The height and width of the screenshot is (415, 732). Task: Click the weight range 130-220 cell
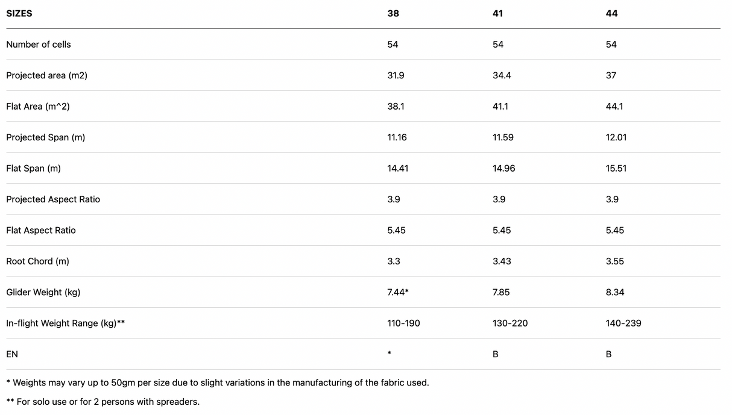coord(510,323)
